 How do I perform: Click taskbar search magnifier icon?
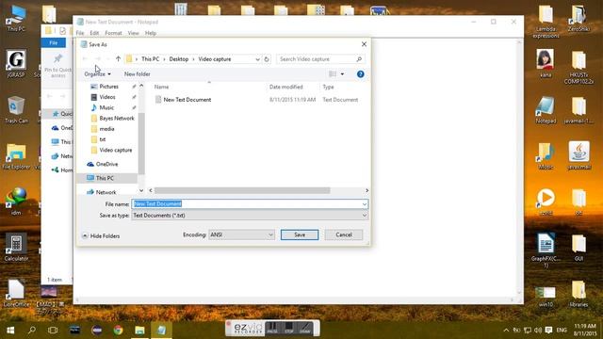(32, 330)
